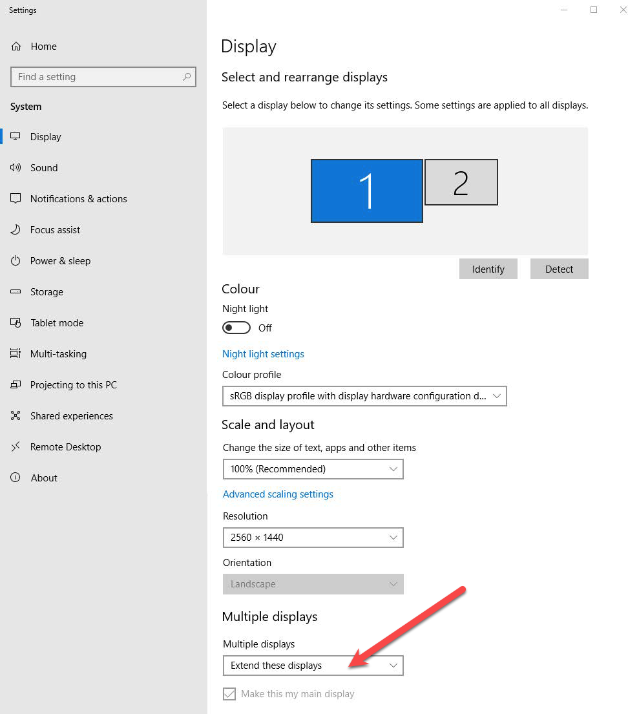Click the search magnifier icon

pyautogui.click(x=187, y=77)
